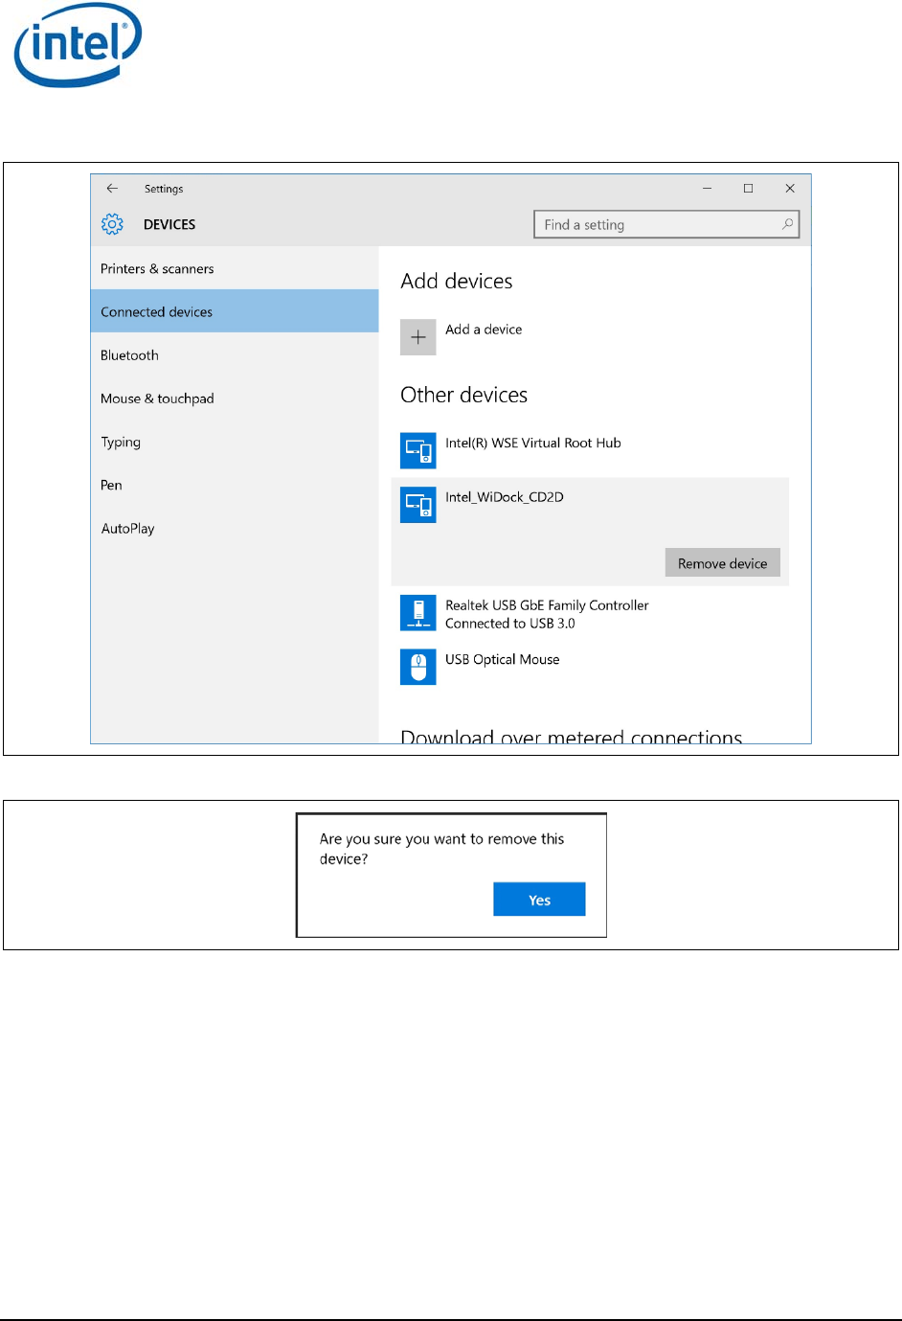
Task: Select the Intel_WiDock_CD2D device name
Action: click(505, 497)
